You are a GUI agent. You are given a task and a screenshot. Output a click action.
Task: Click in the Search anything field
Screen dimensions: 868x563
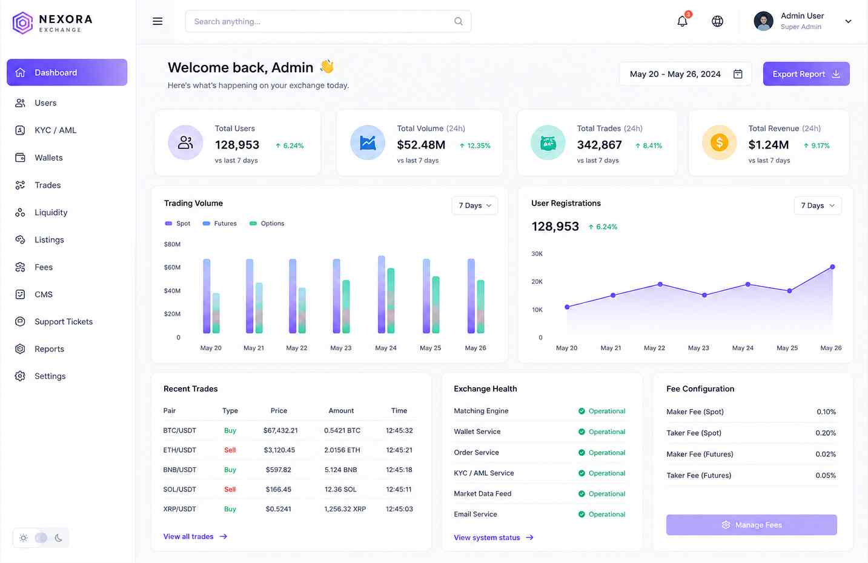[x=328, y=21]
